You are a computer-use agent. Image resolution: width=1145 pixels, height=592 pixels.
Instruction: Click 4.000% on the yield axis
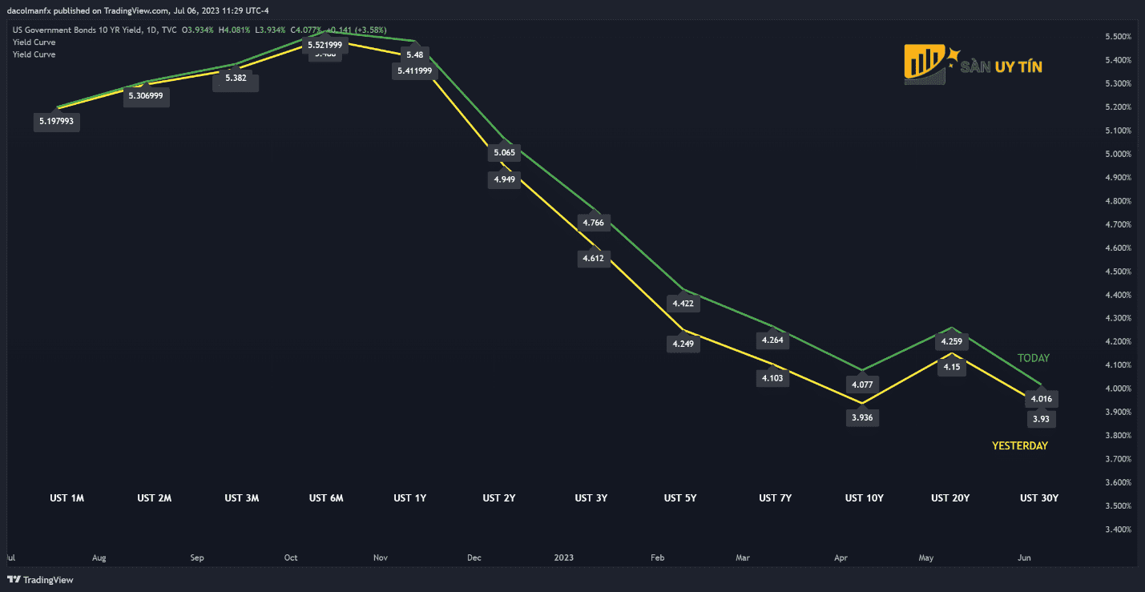click(1118, 389)
